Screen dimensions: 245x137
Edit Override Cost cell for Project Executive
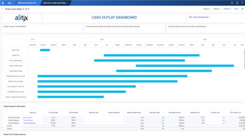pyautogui.click(x=215, y=118)
